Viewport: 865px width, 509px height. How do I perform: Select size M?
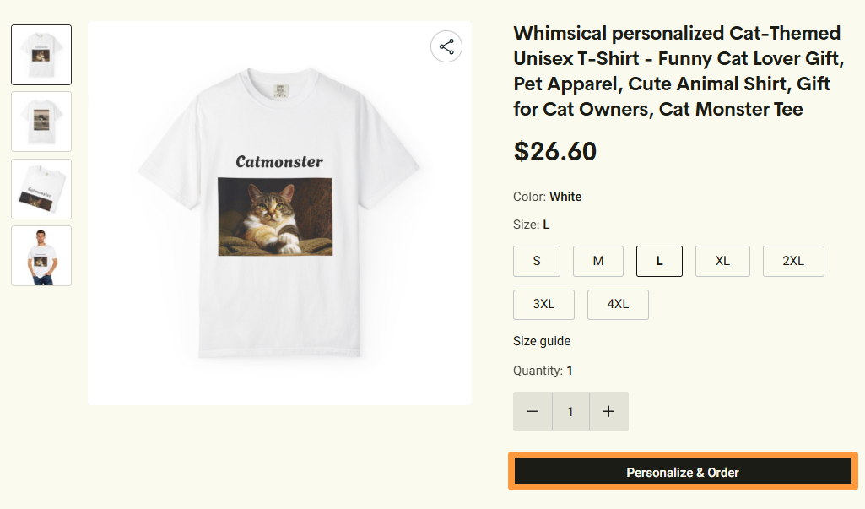coord(597,261)
